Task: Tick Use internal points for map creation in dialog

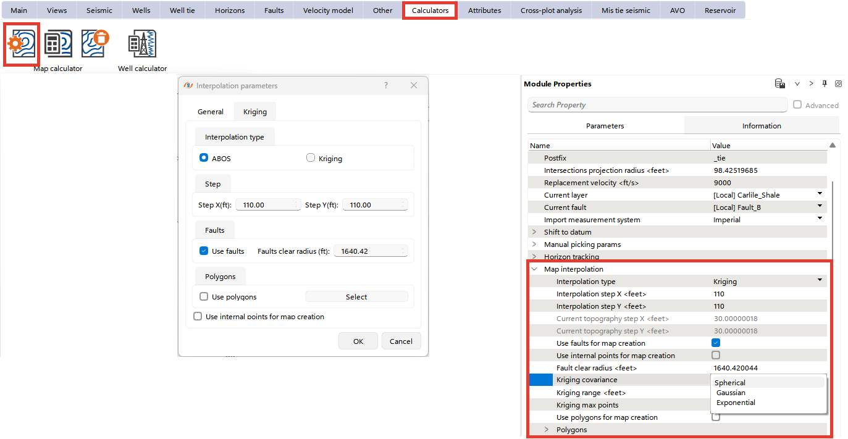Action: (x=198, y=317)
